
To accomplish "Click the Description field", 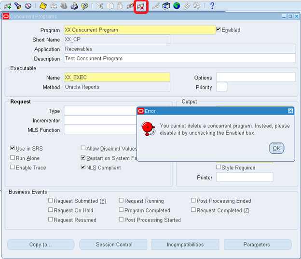I will pos(179,58).
